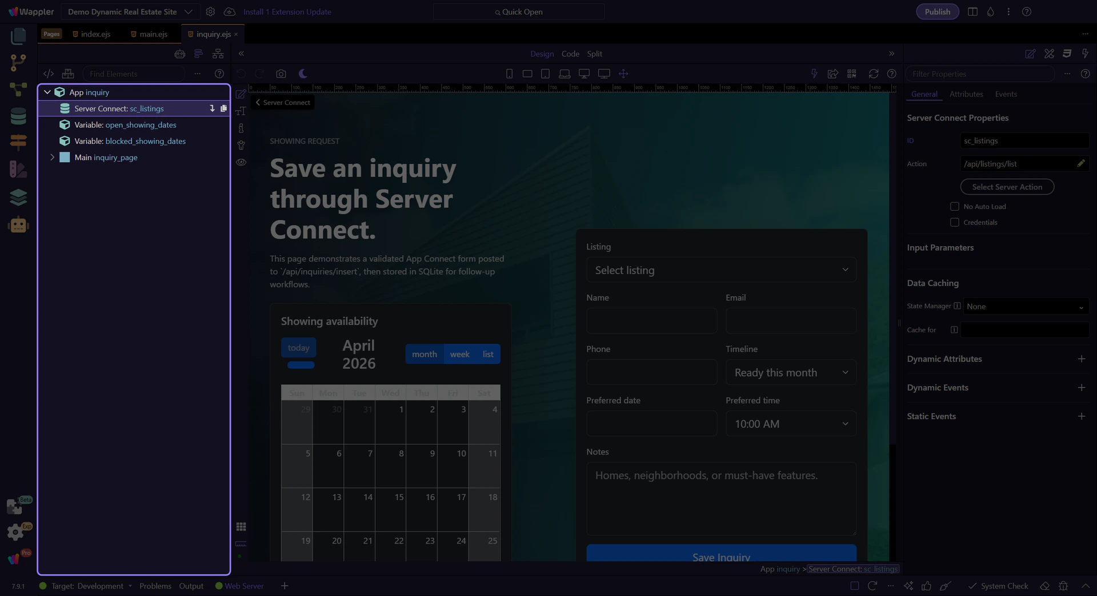Open the AI assistant robot icon in sidebar
Viewport: 1097px width, 596px height.
coord(18,225)
